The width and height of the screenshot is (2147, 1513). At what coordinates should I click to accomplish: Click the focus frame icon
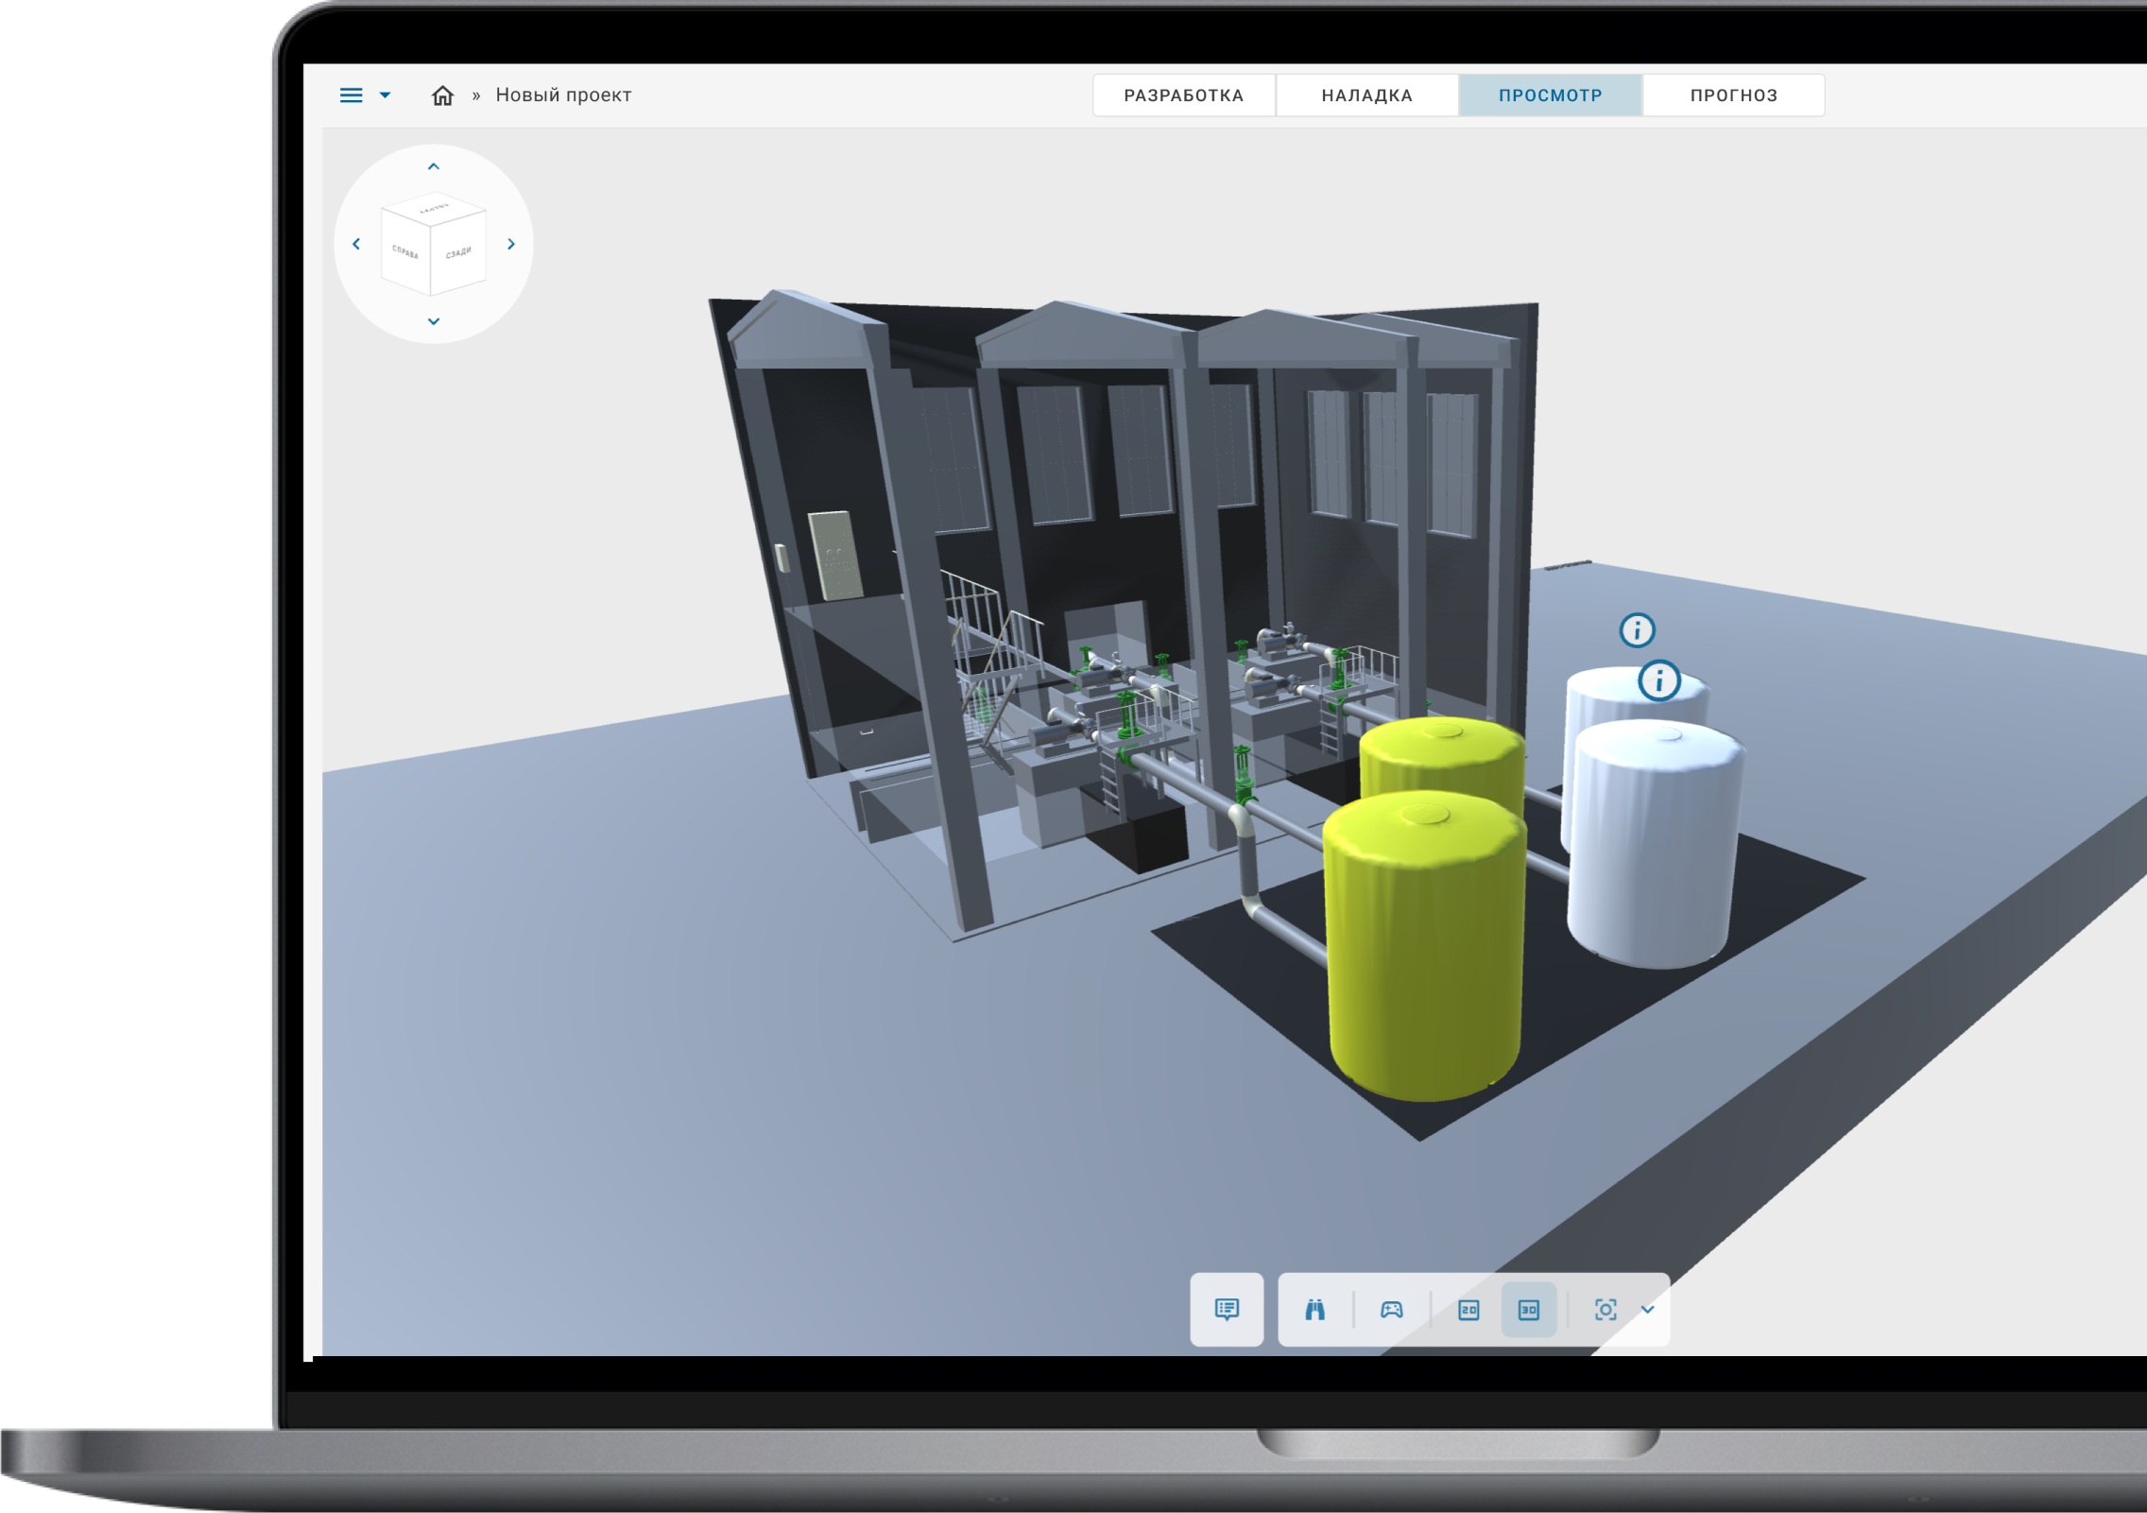click(x=1606, y=1309)
